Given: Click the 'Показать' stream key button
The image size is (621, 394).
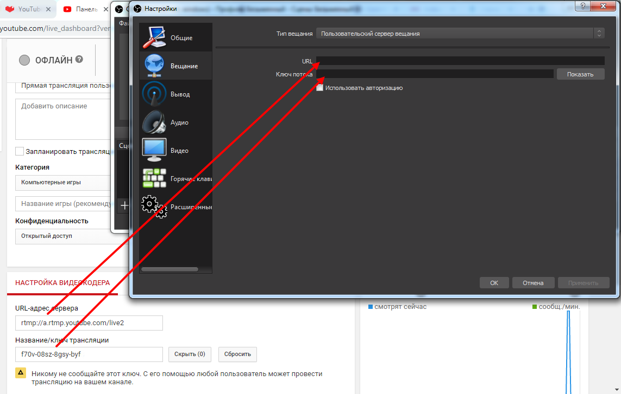Looking at the screenshot, I should pos(580,74).
